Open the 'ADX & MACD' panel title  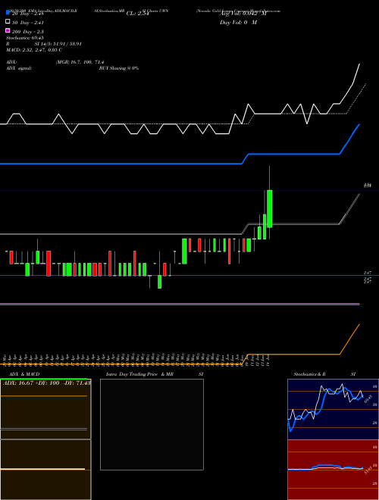(24, 374)
